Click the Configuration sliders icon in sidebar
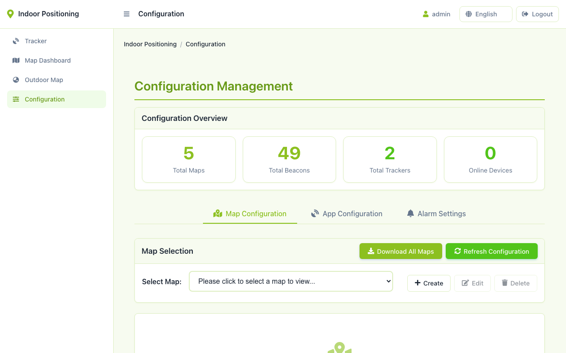Image resolution: width=566 pixels, height=353 pixels. 16,99
